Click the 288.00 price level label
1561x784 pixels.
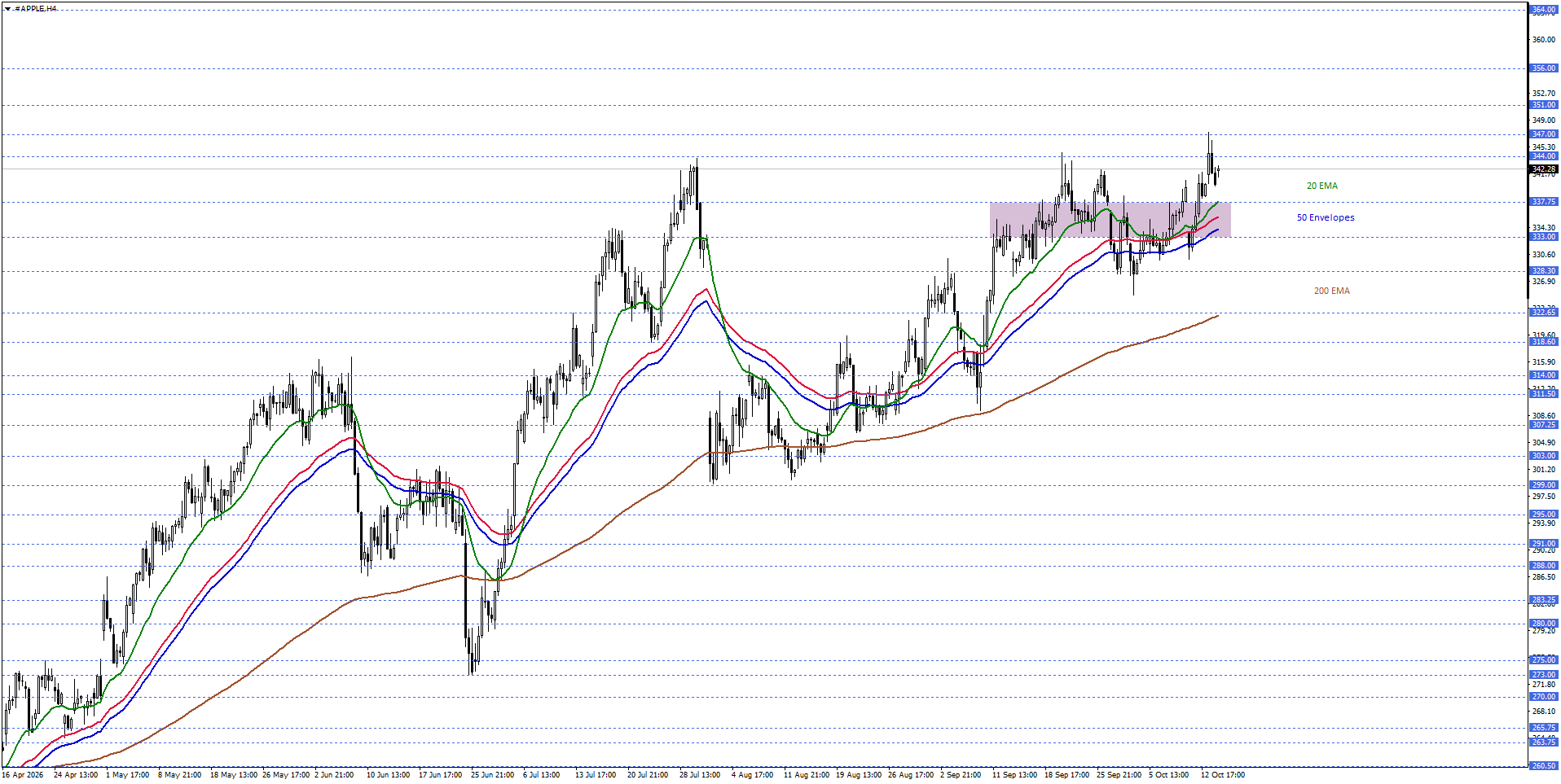pyautogui.click(x=1544, y=566)
